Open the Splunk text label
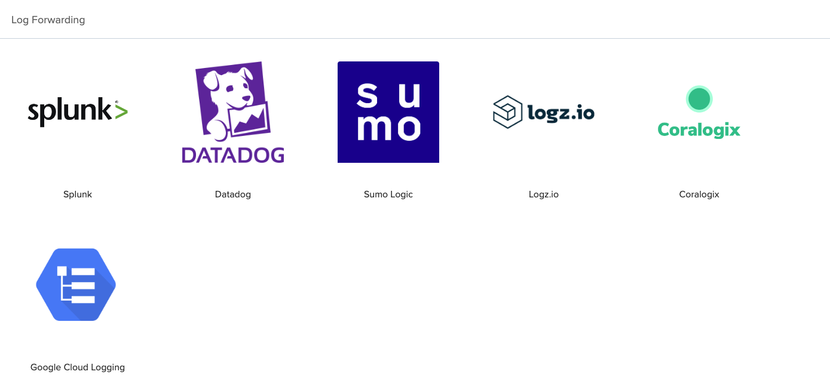 (78, 194)
